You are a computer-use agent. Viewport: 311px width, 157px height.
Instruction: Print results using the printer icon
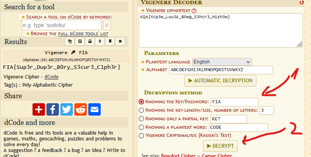click(x=90, y=41)
